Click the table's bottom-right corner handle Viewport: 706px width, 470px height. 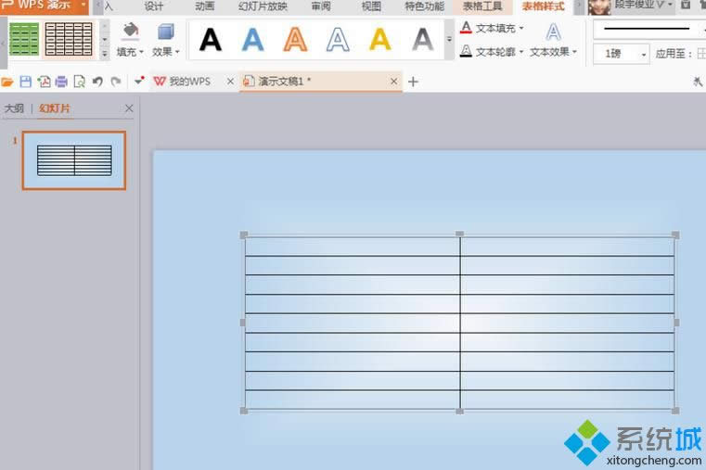(x=675, y=411)
